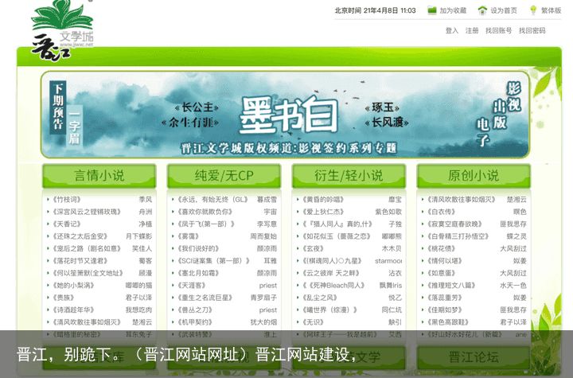The height and width of the screenshot is (378, 573).
Task: Open novel 《桃花债》
Action: pos(441,248)
